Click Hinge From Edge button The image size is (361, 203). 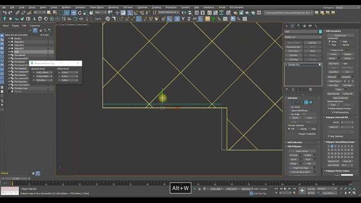[301, 168]
